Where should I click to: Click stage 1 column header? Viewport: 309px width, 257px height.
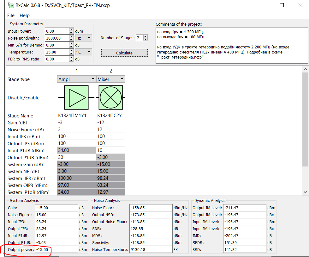coord(76,71)
